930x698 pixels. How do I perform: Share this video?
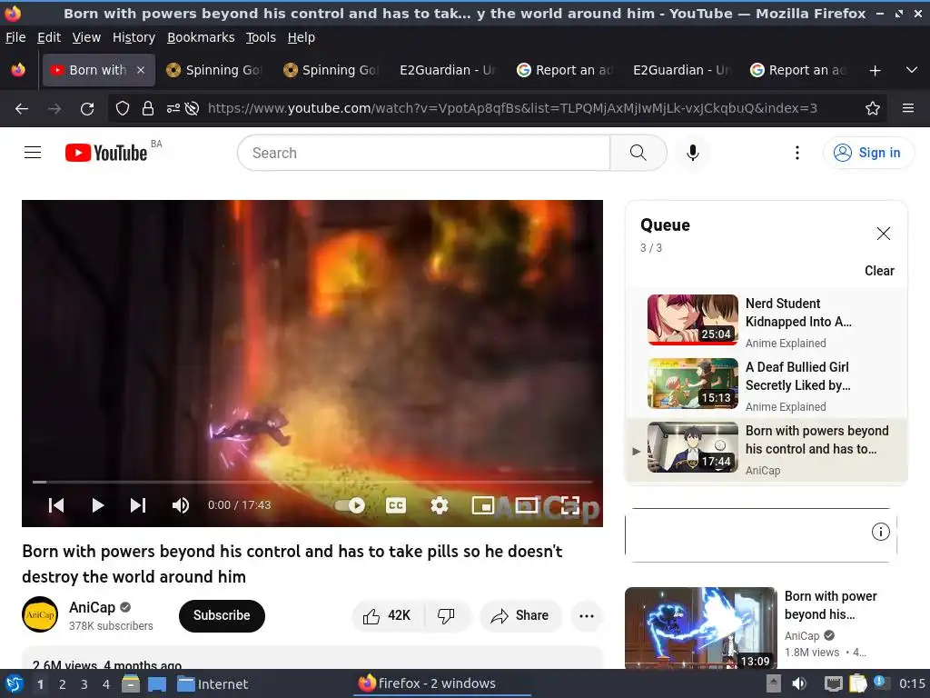click(520, 615)
